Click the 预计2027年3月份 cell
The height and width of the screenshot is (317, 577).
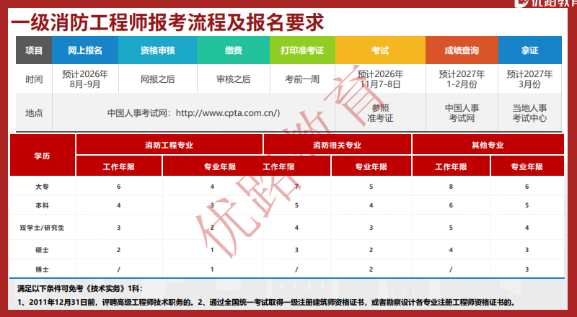pos(529,79)
